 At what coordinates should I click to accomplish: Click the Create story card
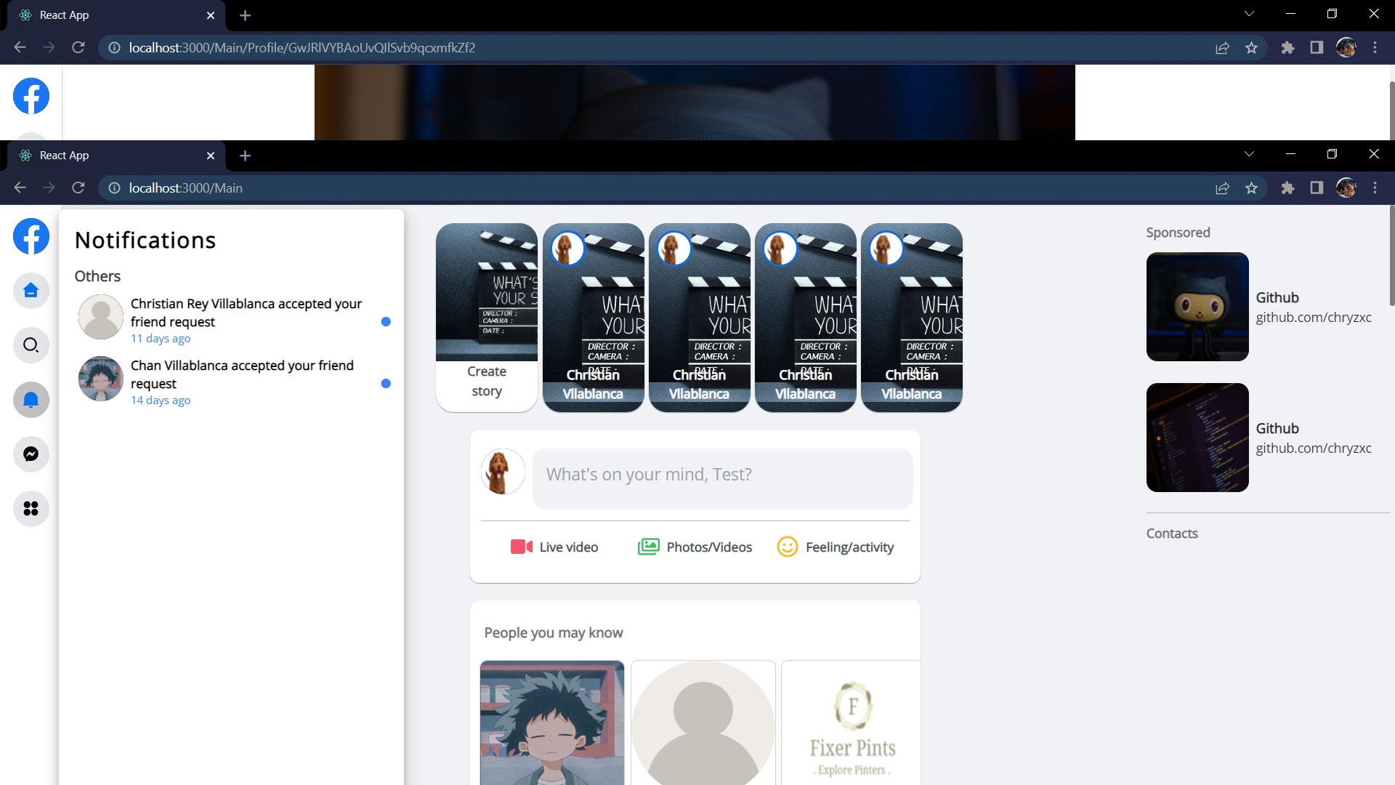487,318
